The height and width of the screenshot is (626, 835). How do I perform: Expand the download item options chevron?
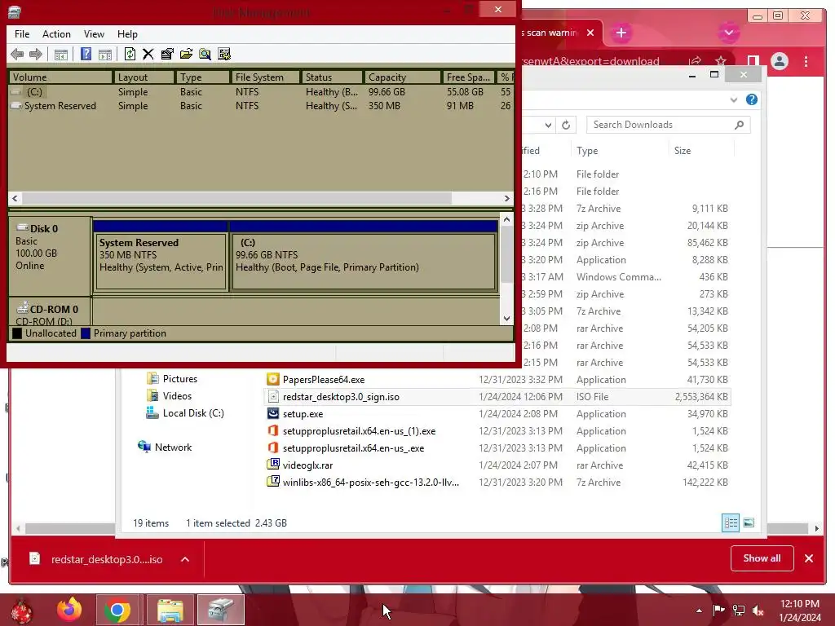pos(185,559)
